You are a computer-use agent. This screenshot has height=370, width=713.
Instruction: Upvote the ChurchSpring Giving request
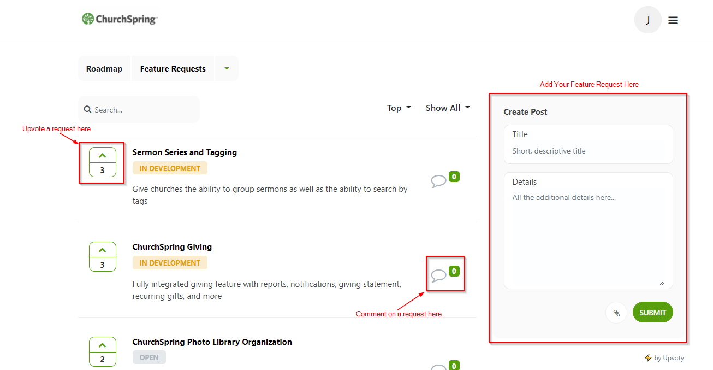tap(103, 256)
